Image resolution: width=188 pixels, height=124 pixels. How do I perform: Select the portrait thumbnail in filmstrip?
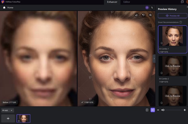23,118
